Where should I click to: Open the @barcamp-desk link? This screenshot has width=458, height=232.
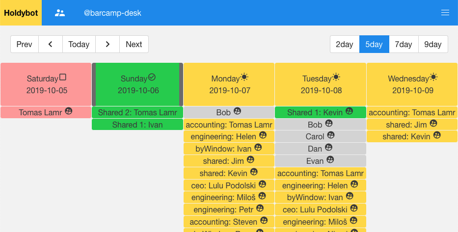pos(112,13)
